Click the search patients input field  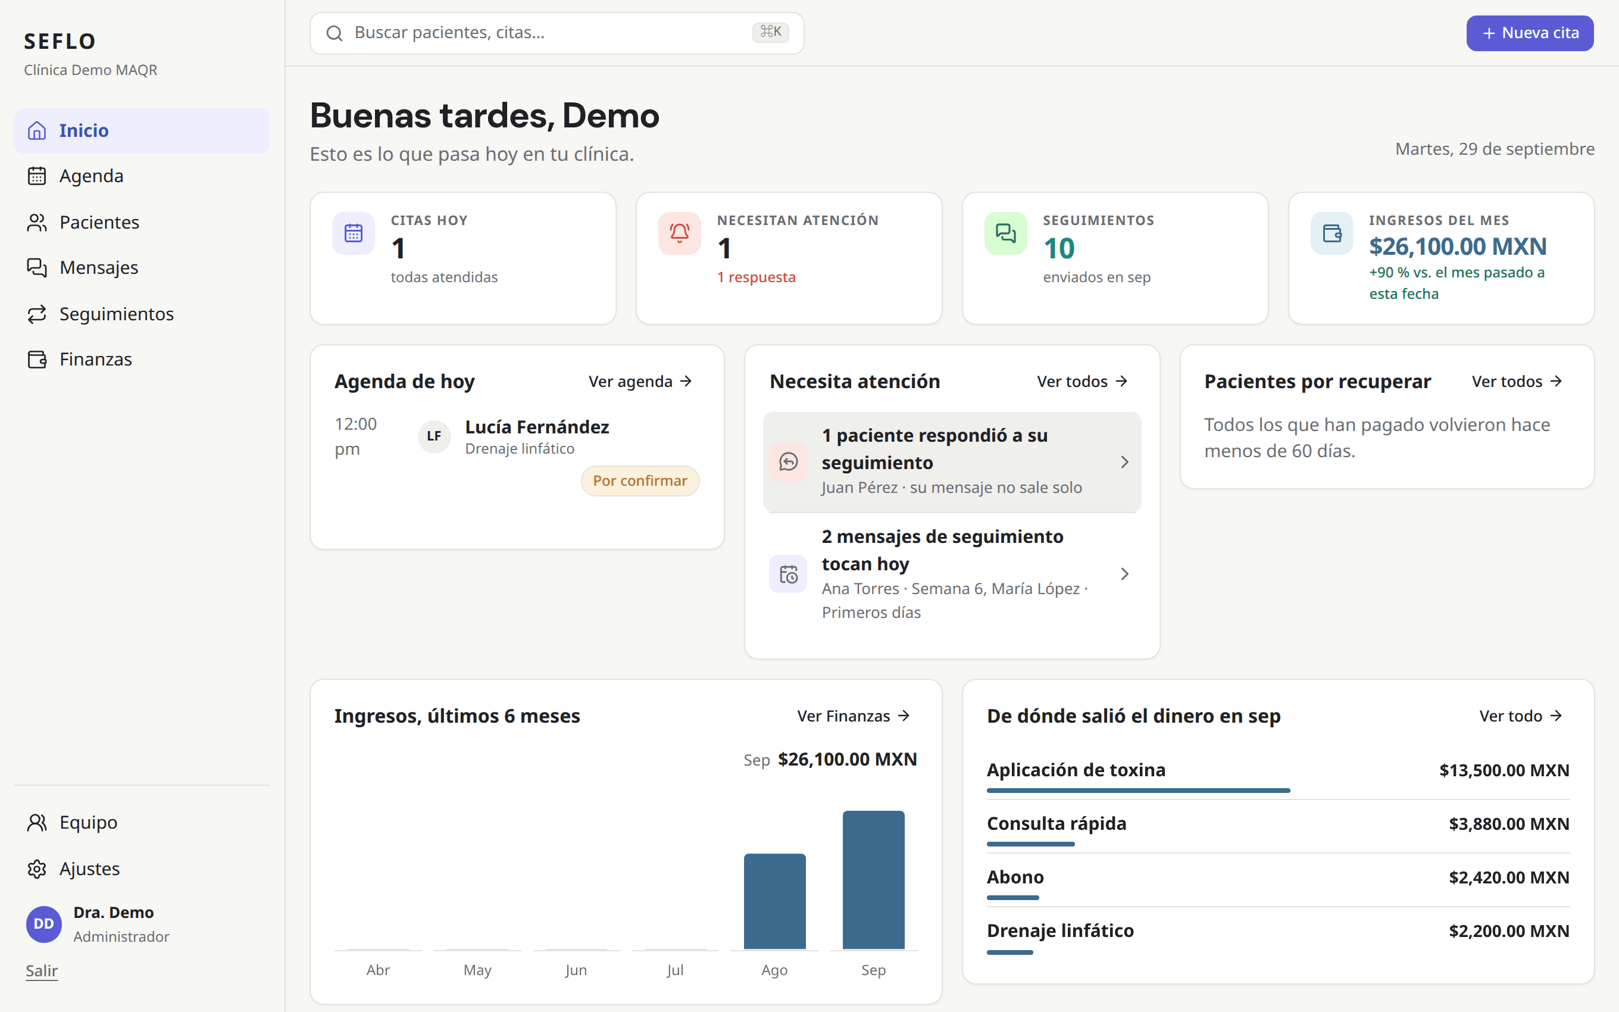[557, 33]
